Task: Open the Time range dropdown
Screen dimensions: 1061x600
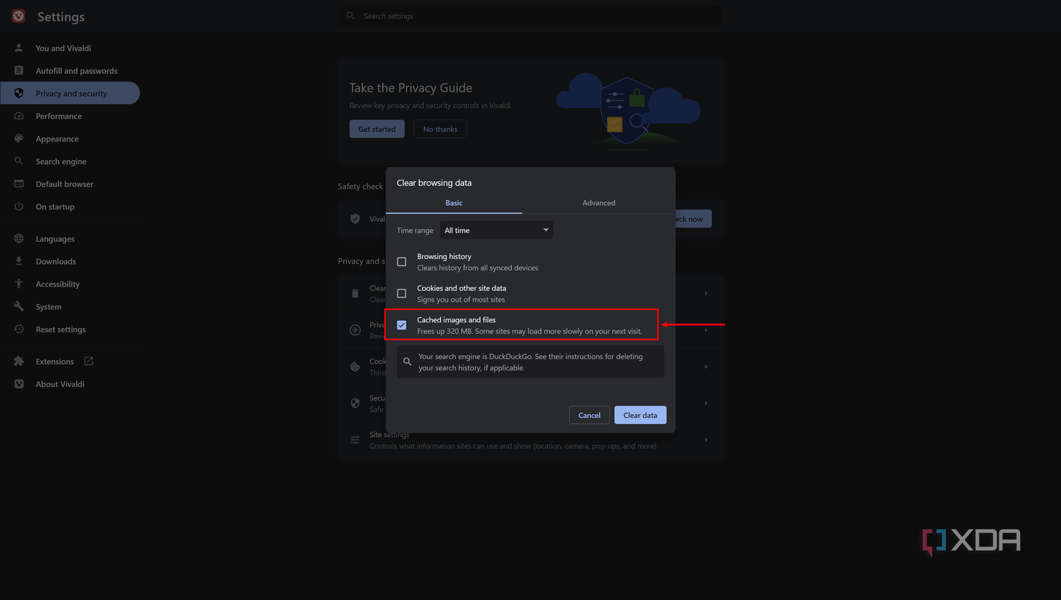Action: click(496, 230)
